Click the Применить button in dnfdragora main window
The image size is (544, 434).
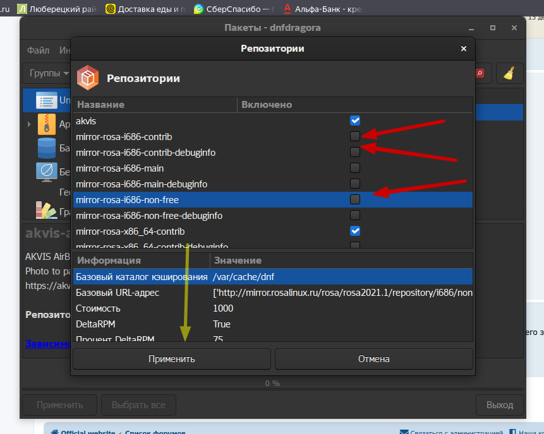[59, 405]
